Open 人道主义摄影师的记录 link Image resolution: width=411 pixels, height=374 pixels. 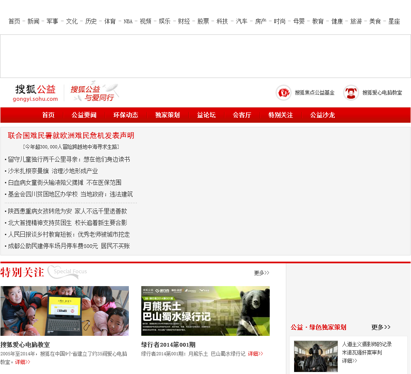point(367,344)
